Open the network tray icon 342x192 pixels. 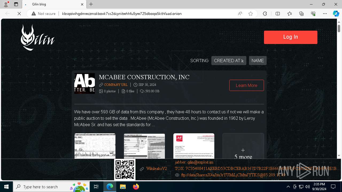coord(301,187)
